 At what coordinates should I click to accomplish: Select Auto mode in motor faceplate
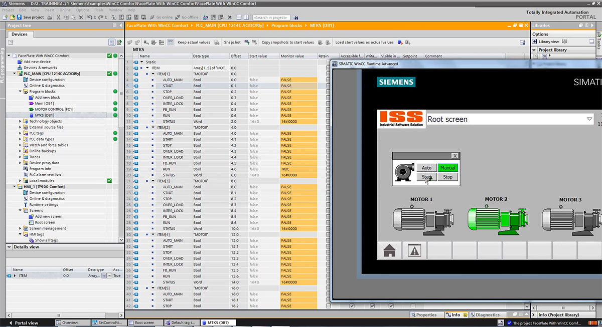point(426,168)
